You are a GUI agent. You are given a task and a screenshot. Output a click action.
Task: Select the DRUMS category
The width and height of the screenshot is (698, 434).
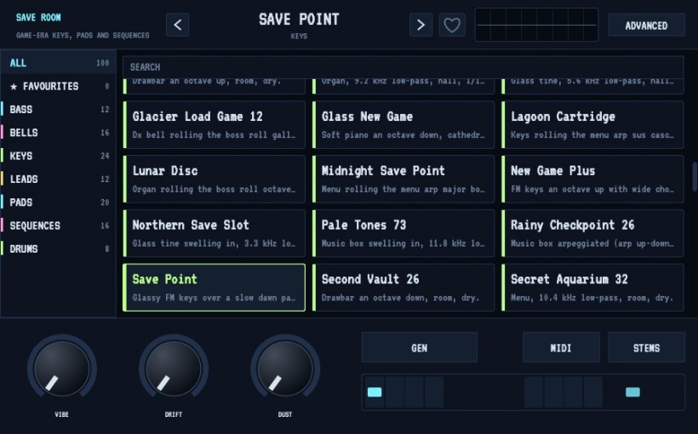(59, 248)
